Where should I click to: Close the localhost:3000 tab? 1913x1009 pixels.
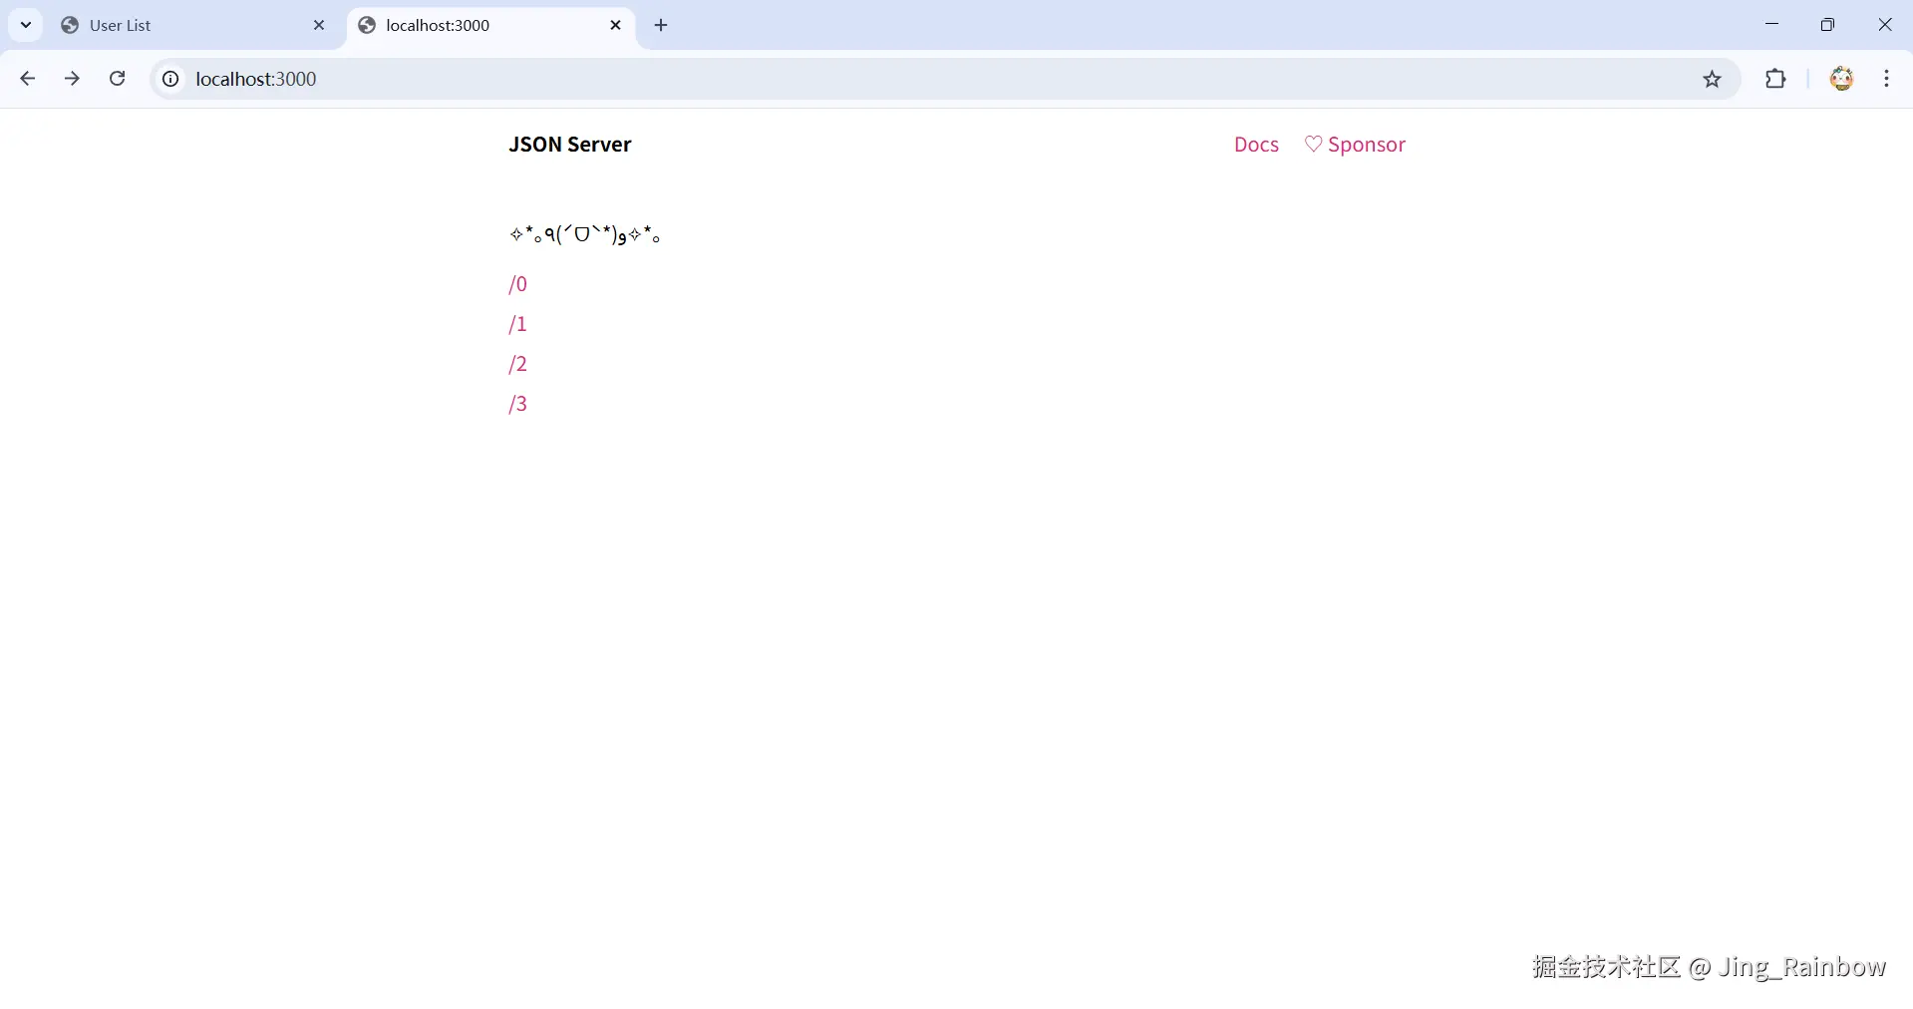coord(615,25)
